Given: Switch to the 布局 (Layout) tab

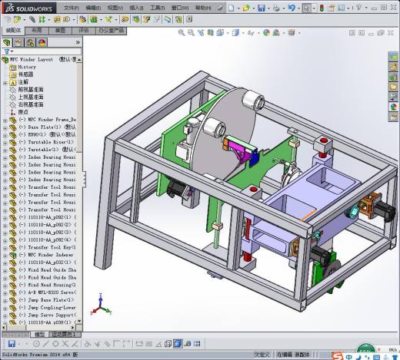Looking at the screenshot, I should point(37,31).
